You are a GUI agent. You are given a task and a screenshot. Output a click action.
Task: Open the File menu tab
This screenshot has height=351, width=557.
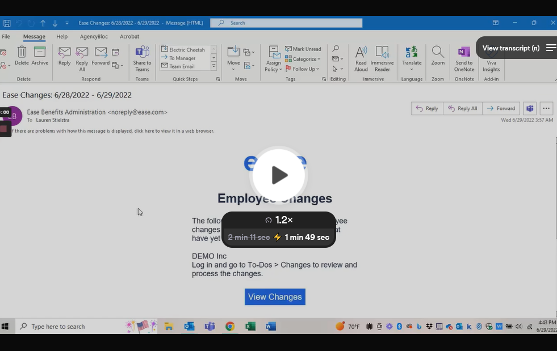click(6, 36)
